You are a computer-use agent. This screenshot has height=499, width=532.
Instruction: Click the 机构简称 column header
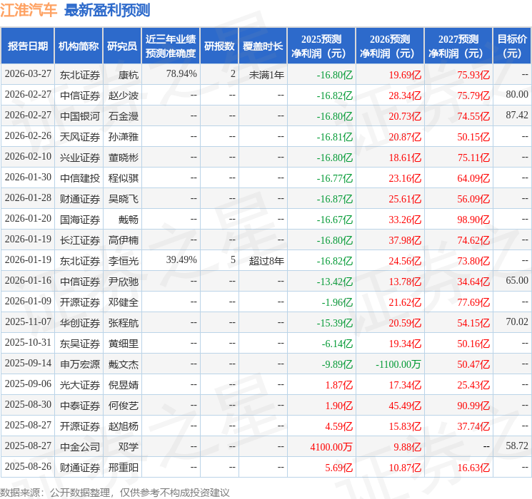coord(79,46)
